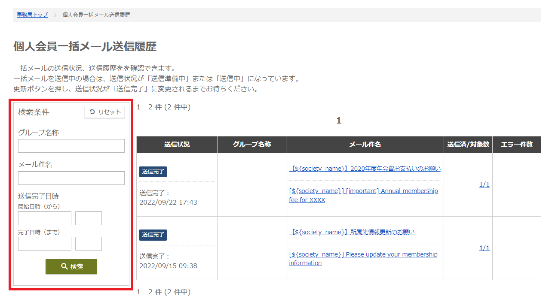Open the 2020年度年会費お支払いのお願い mail link
Viewport: 549px width, 299px height.
point(365,169)
